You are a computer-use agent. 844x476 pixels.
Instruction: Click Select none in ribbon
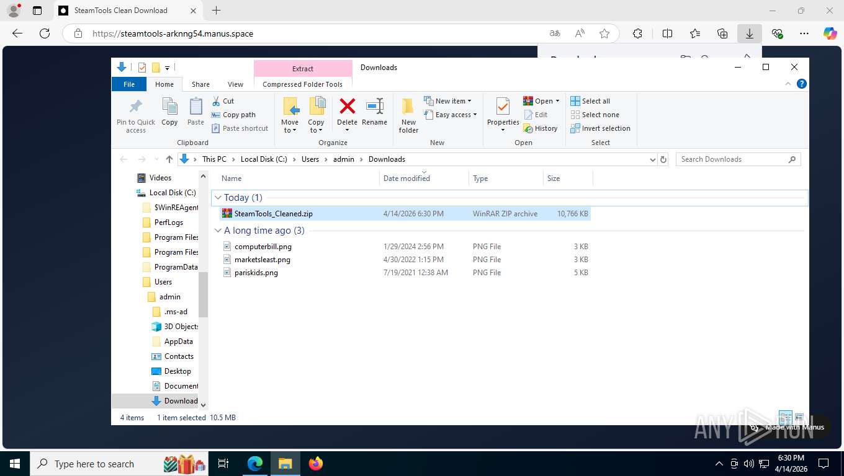[x=595, y=115]
